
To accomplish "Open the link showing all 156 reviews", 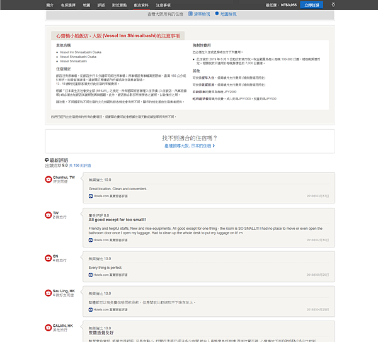I will click(x=80, y=166).
